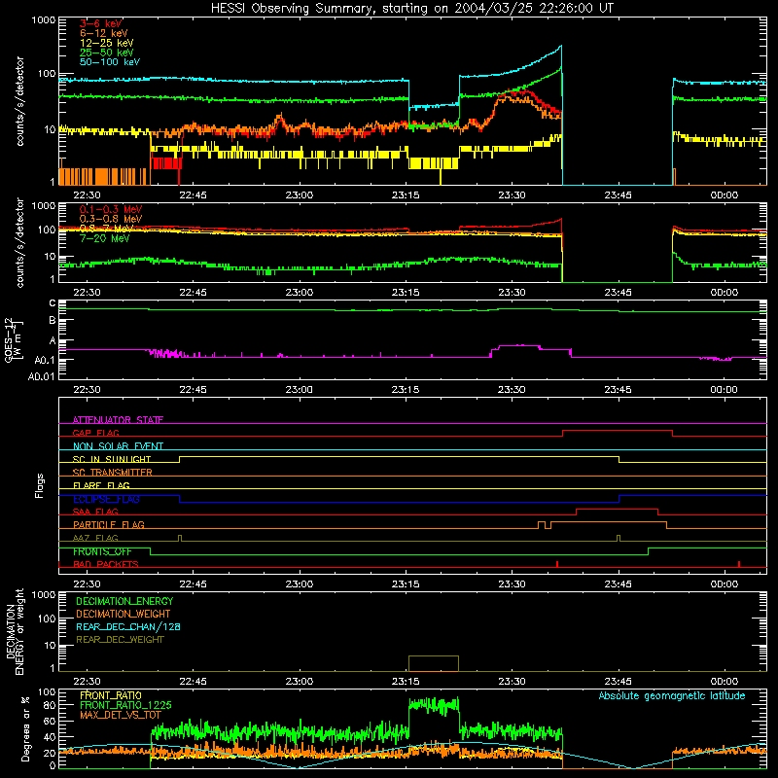Screen dimensions: 778x778
Task: Select the SC_TRANSMITTER flag label
Action: (112, 473)
